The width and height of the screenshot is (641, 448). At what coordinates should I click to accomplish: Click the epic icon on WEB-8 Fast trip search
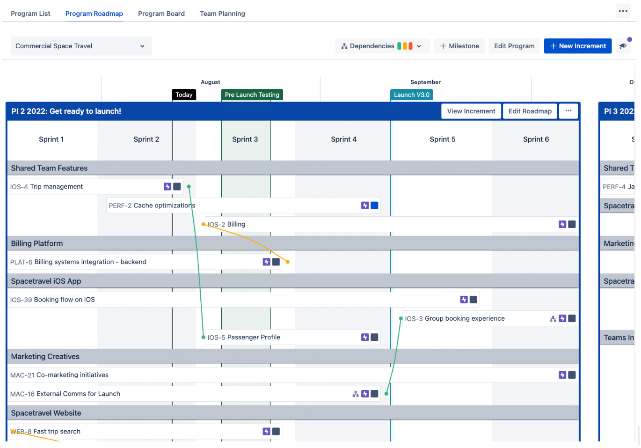click(x=267, y=431)
